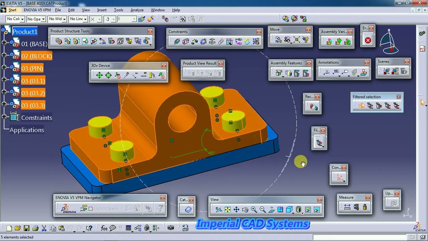Viewport: 428px width, 241px height.
Task: Close the Filtered selection toolbar
Action: click(399, 97)
